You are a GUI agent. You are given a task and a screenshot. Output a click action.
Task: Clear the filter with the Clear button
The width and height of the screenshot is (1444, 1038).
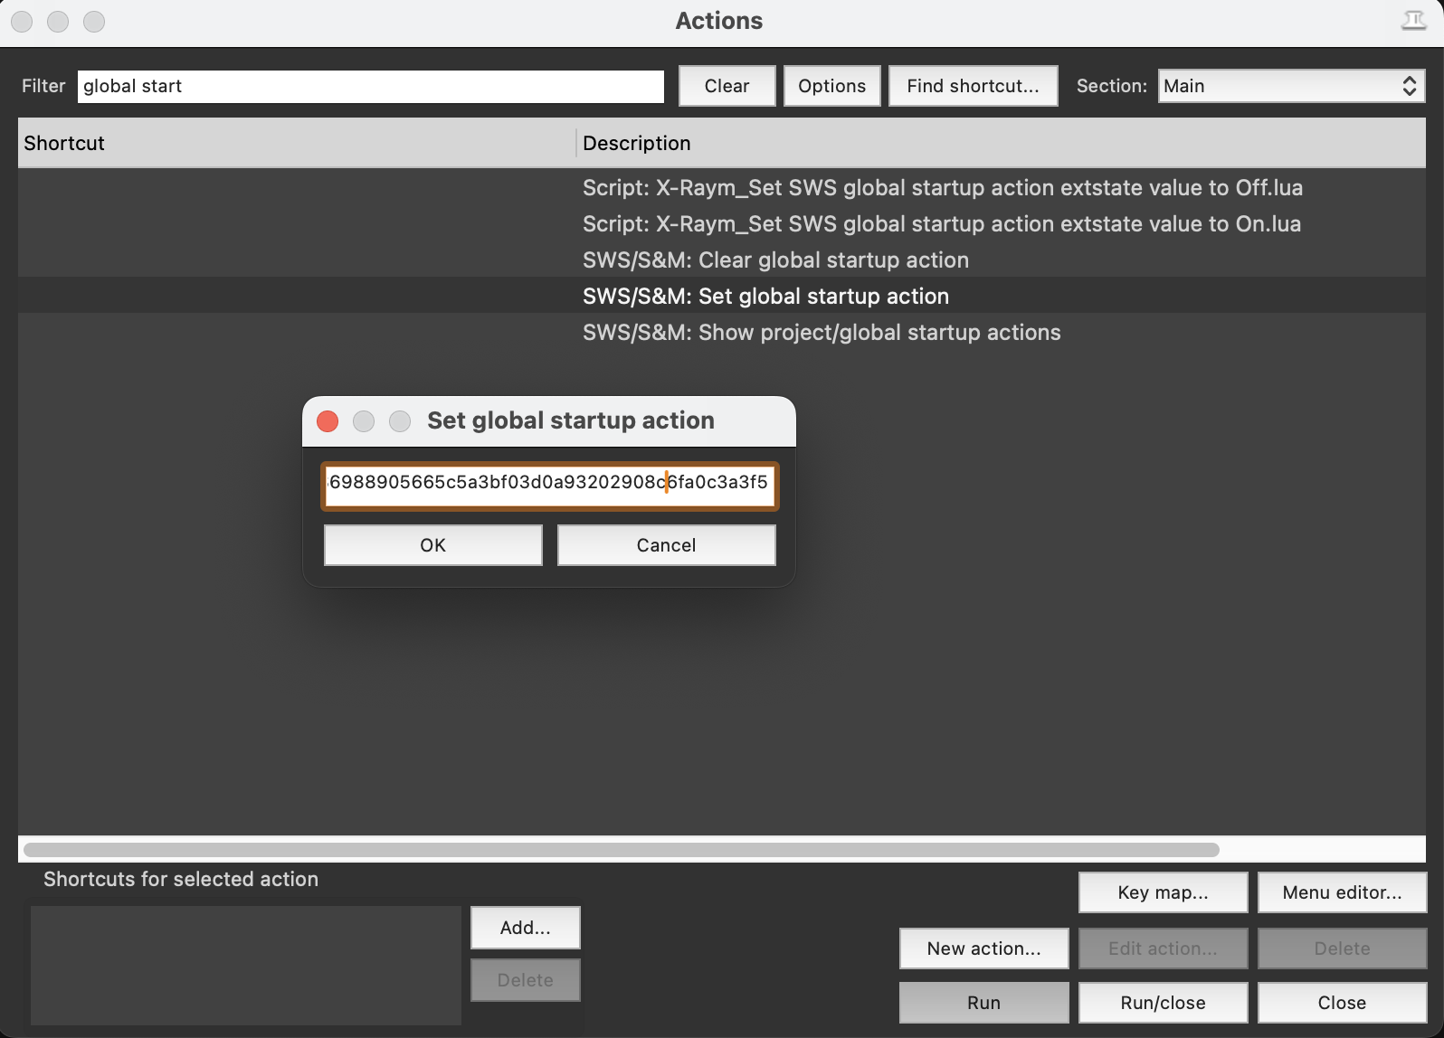[727, 86]
